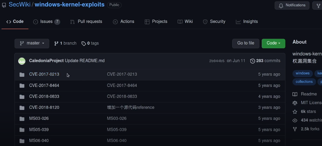View the 434 watching link
Image resolution: width=322 pixels, height=146 pixels.
click(x=311, y=120)
